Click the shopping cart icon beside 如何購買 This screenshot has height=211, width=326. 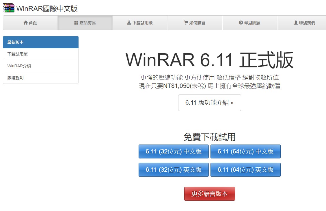(186, 23)
